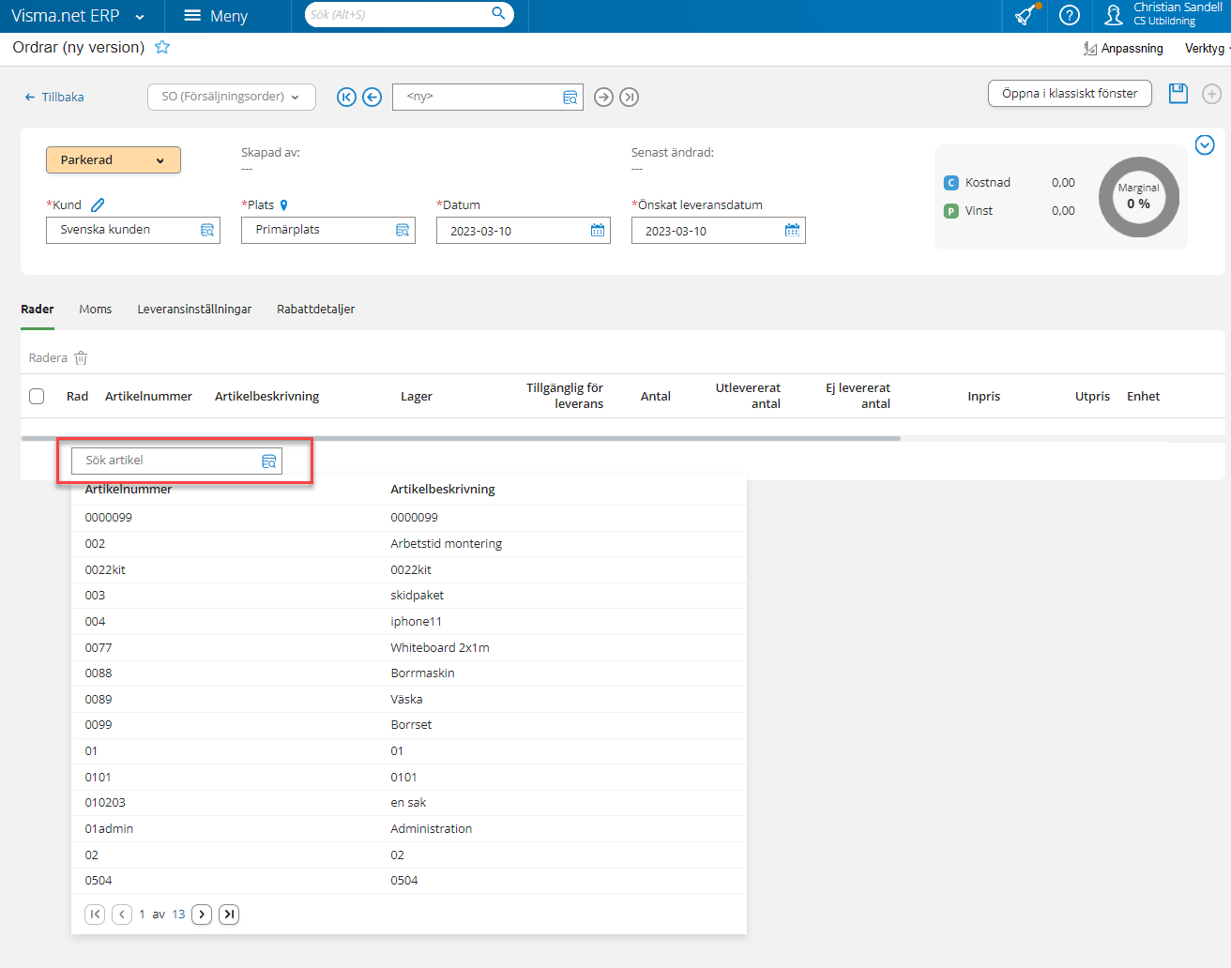Save the order using the disk icon
1231x968 pixels.
[1178, 93]
